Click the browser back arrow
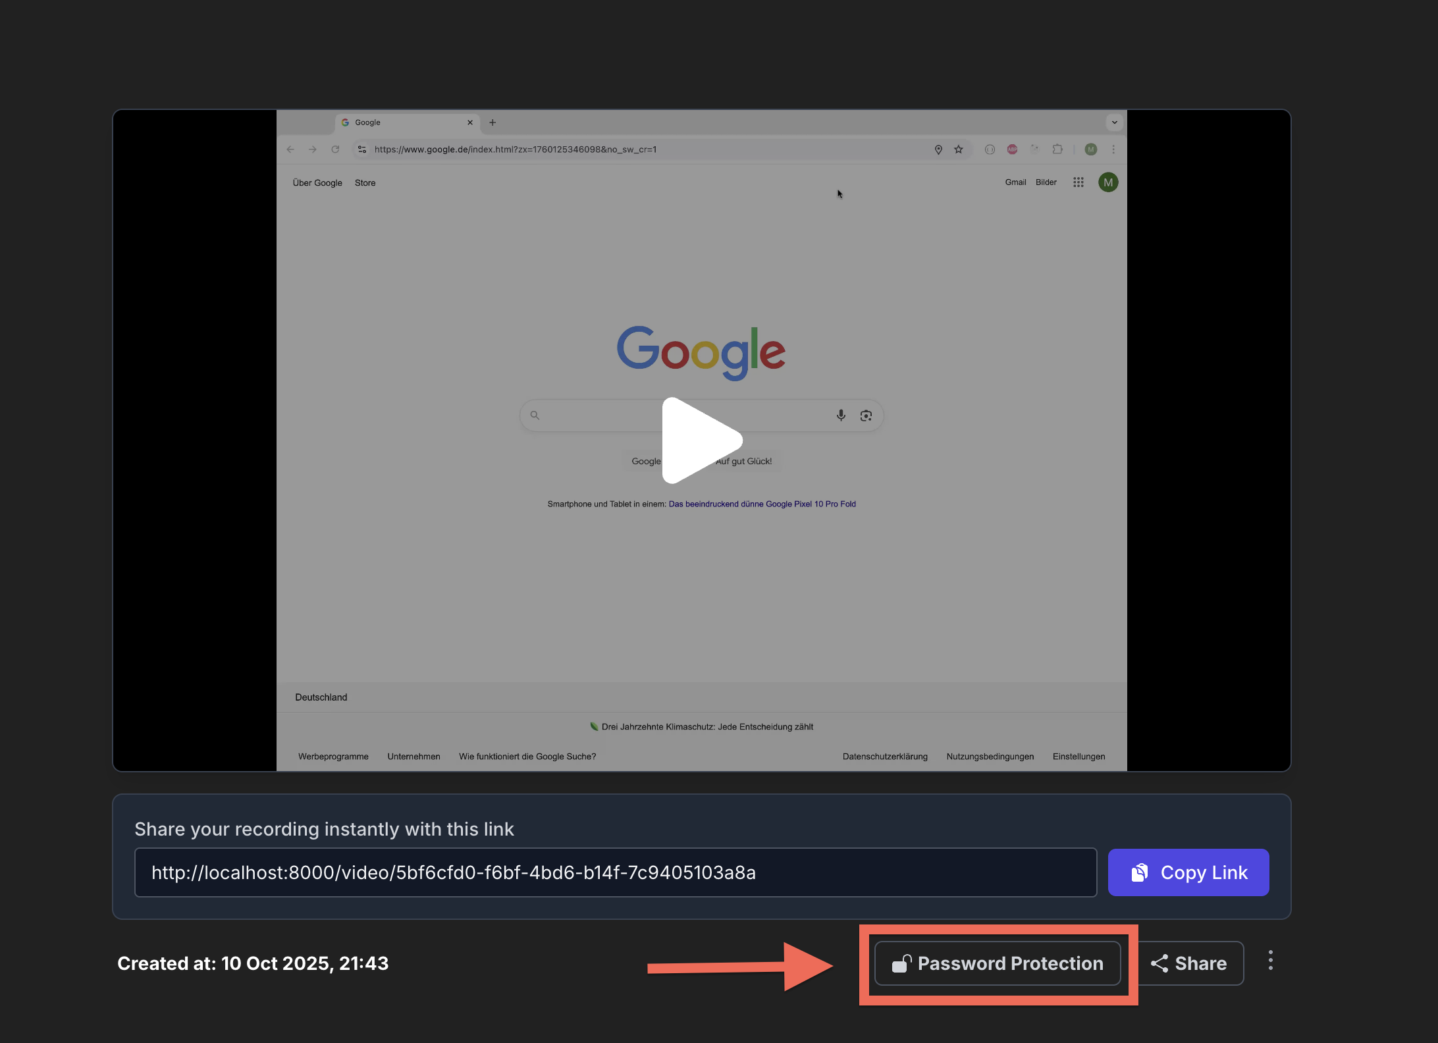 coord(290,149)
